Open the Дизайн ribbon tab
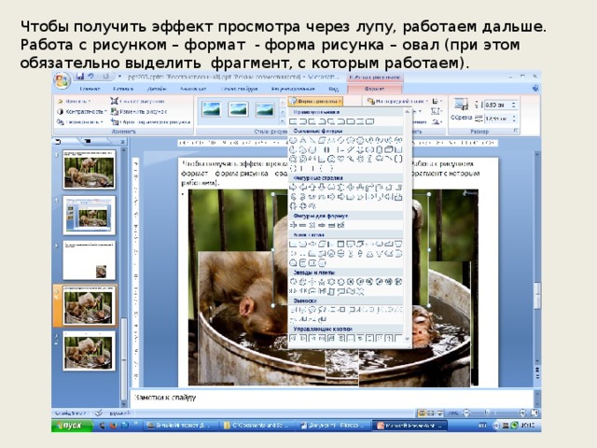This screenshot has width=597, height=448. point(157,89)
